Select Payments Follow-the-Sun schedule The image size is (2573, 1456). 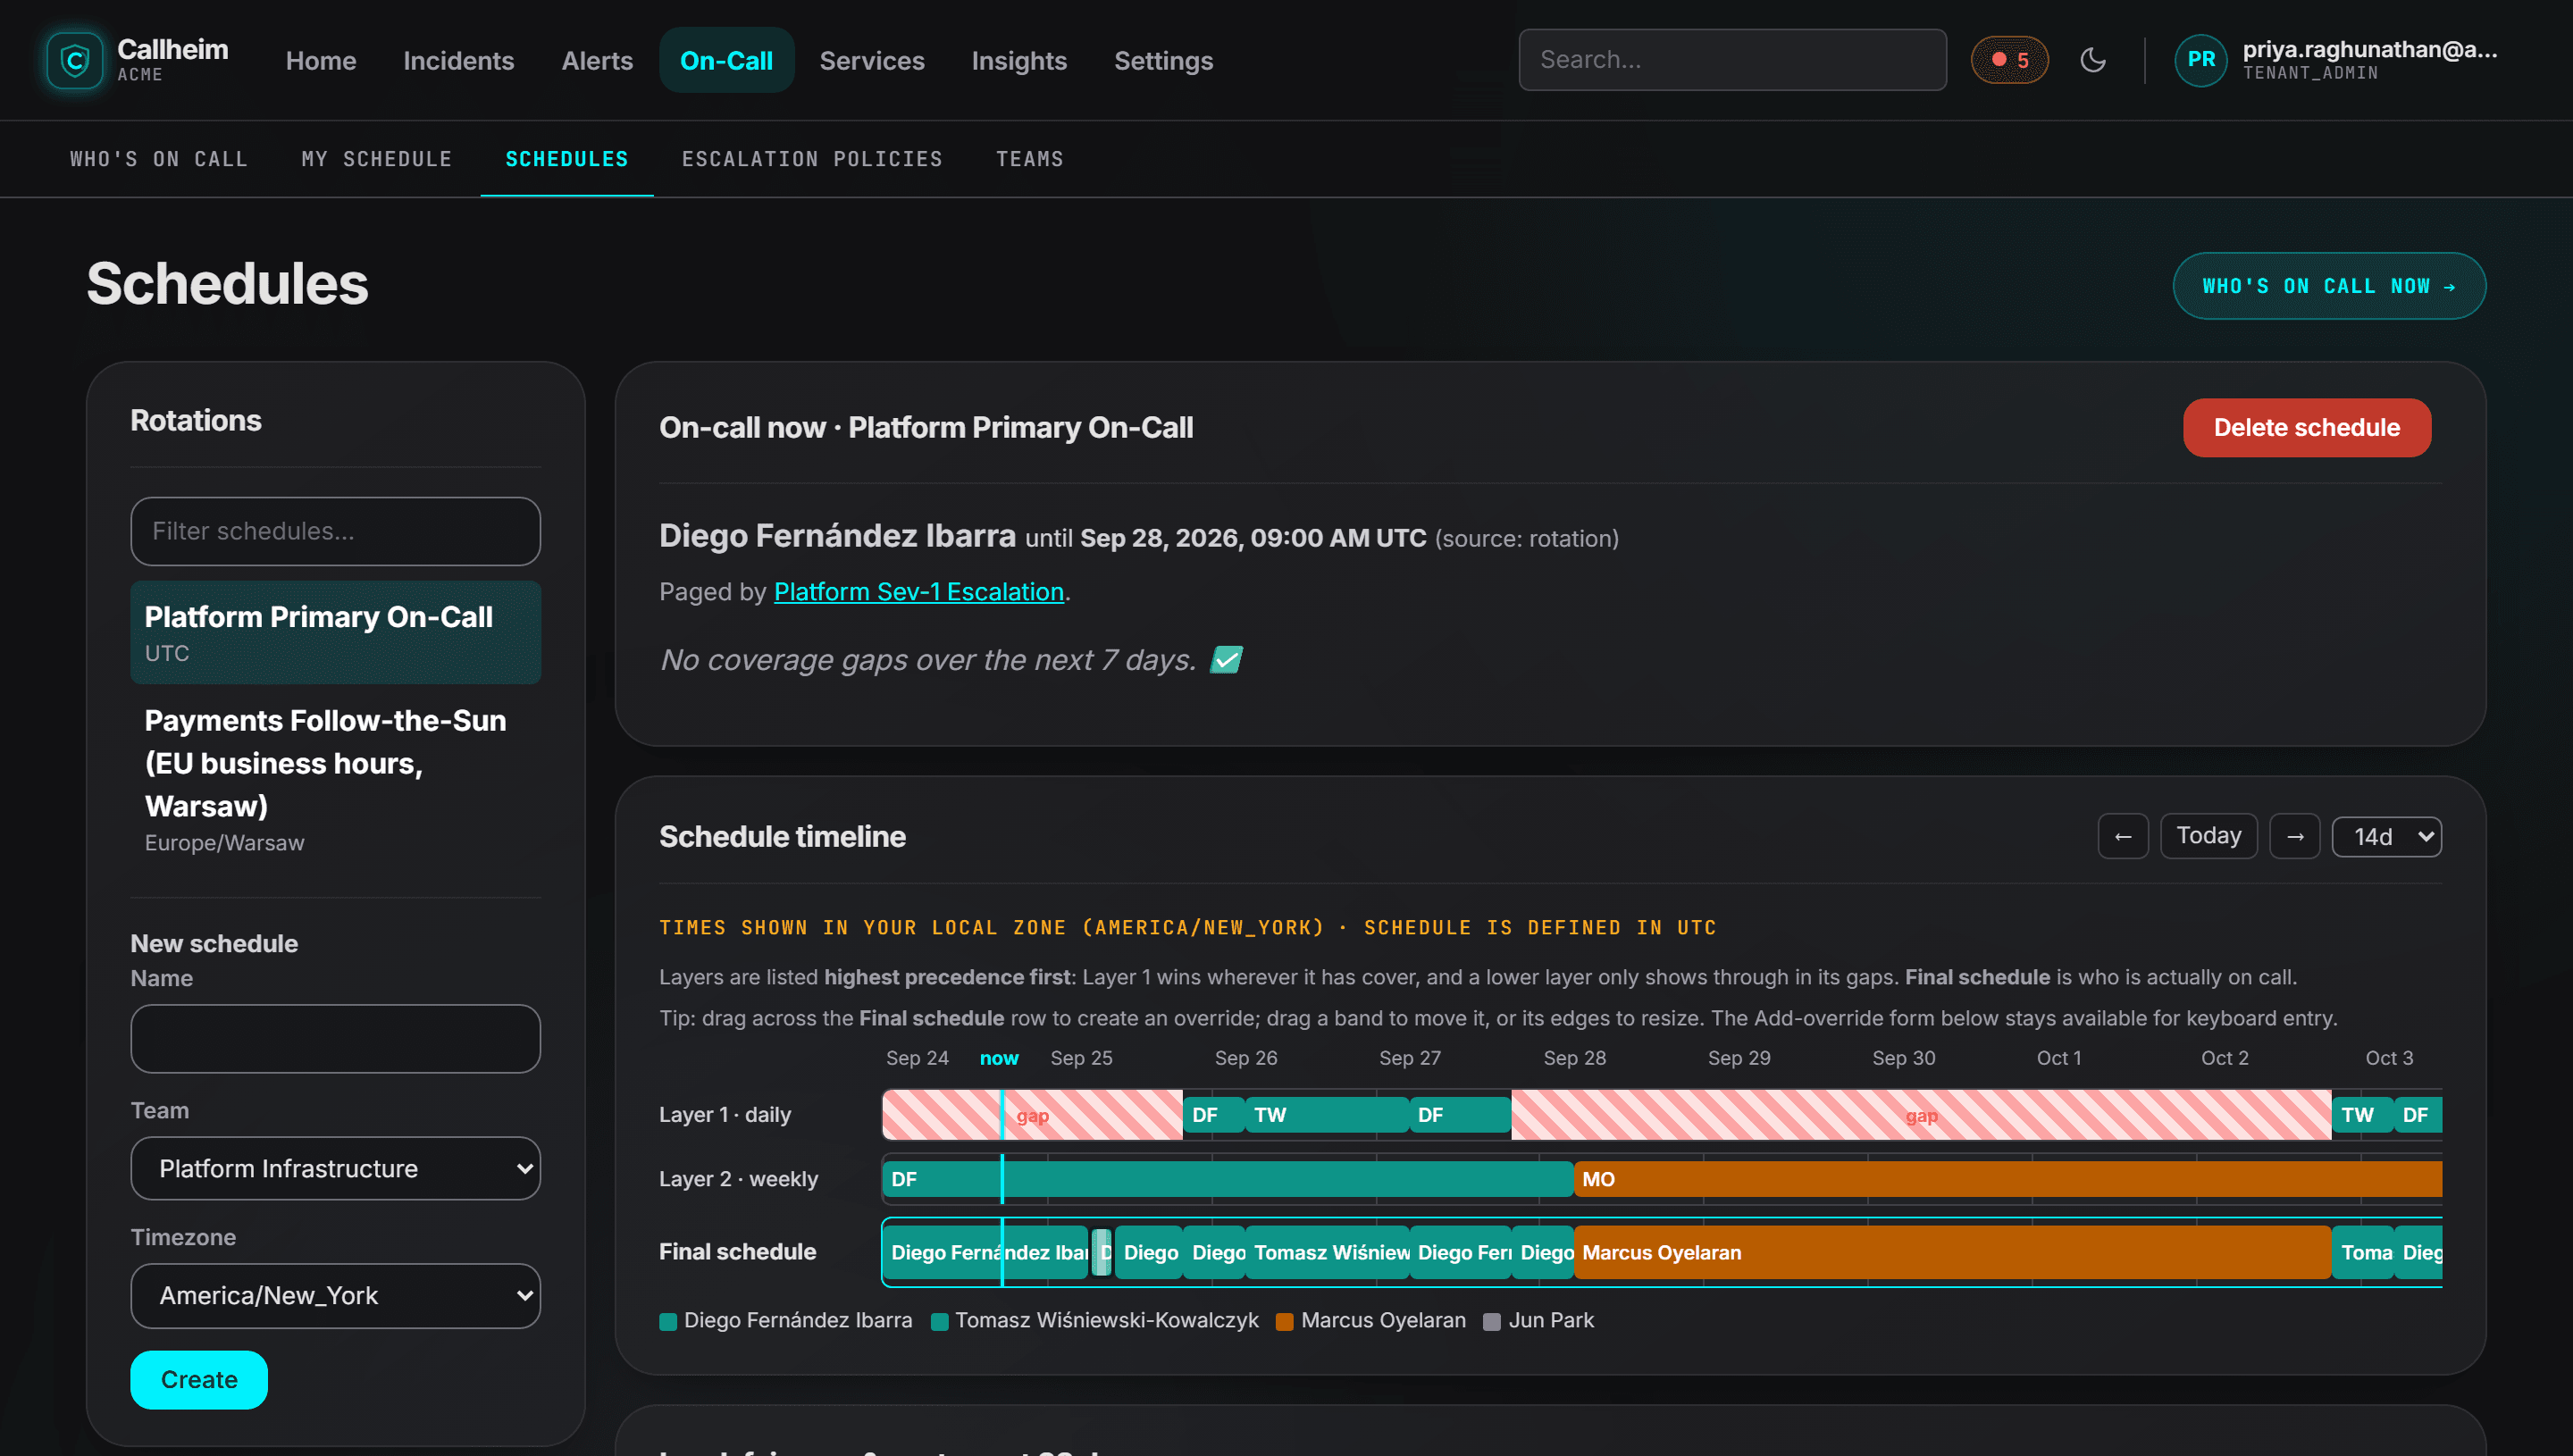[x=335, y=780]
